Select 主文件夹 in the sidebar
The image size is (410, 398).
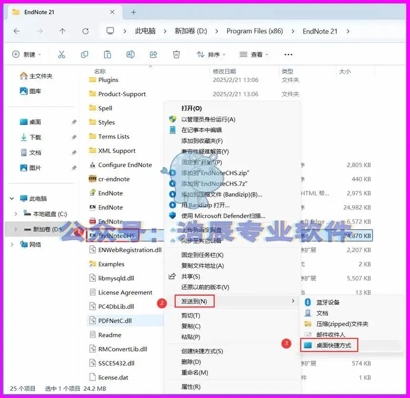pyautogui.click(x=36, y=76)
